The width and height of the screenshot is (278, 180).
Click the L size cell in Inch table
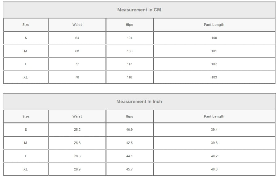26,156
